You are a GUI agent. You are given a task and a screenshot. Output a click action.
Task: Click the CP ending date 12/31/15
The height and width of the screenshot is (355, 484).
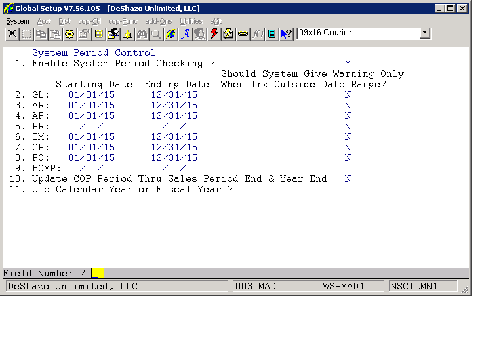tap(174, 148)
